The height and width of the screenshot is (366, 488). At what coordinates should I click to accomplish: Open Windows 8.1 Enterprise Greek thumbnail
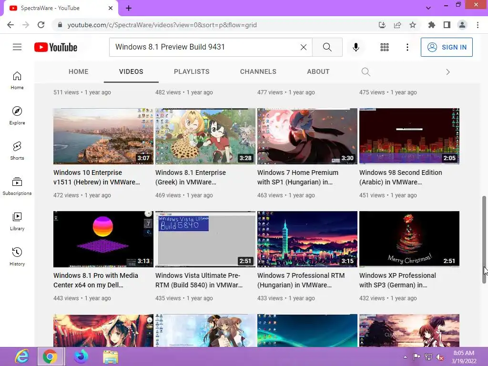pyautogui.click(x=205, y=136)
